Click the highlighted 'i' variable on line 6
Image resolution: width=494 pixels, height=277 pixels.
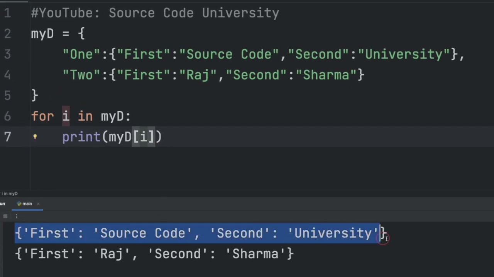tap(66, 116)
